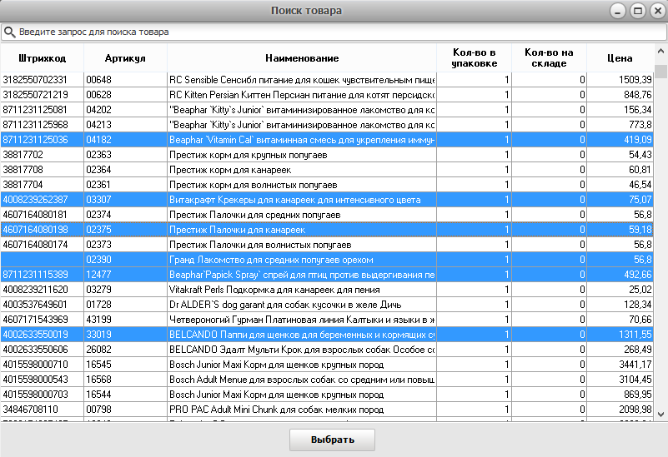Screen dimensions: 668x457
Task: Click barcode 4002633550606
Action: 35,350
